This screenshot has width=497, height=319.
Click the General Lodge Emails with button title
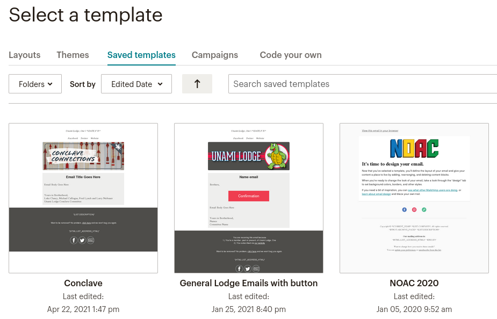pyautogui.click(x=249, y=283)
